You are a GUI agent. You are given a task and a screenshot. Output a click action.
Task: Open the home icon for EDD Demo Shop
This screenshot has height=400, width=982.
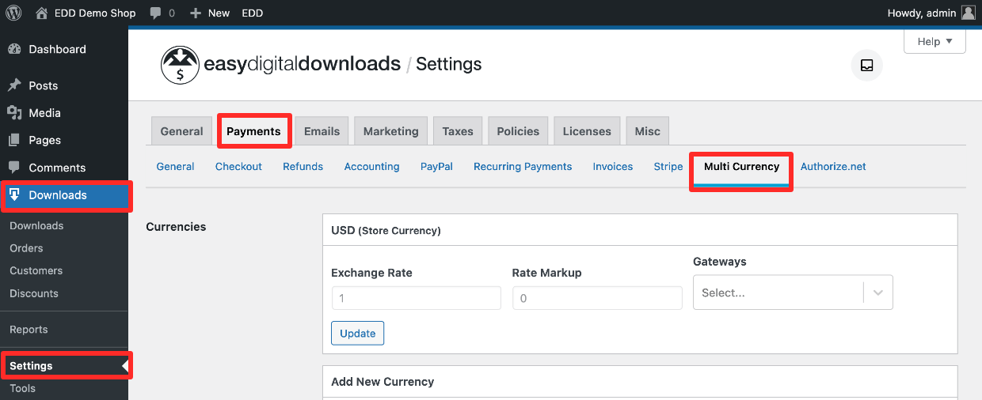pos(42,13)
